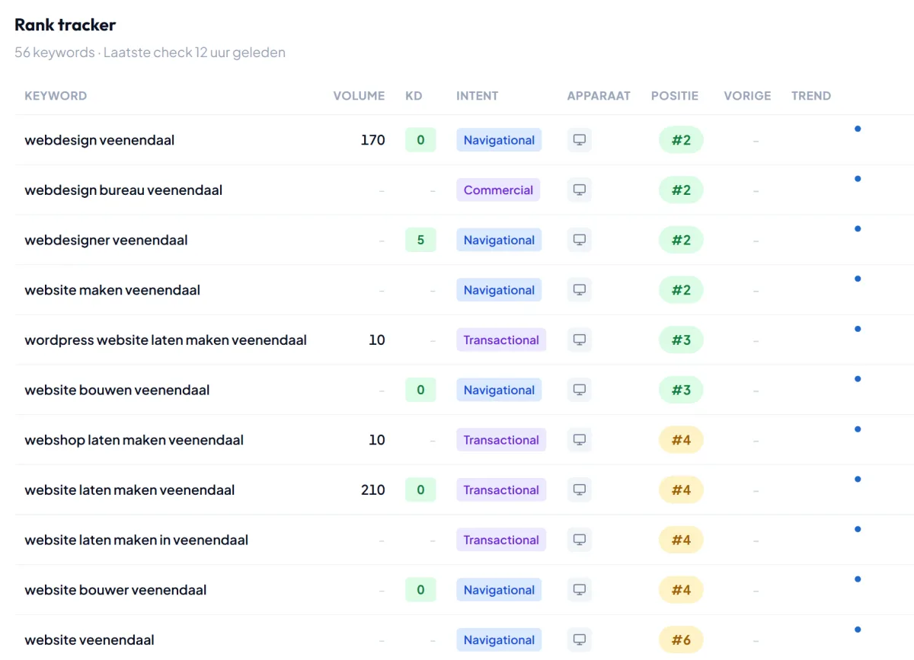
Task: Click the 56 keywords last-check subtitle
Action: tap(150, 53)
